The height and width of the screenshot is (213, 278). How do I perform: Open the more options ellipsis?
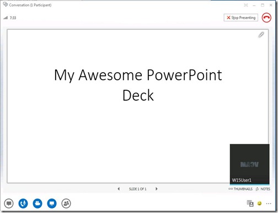tap(269, 204)
